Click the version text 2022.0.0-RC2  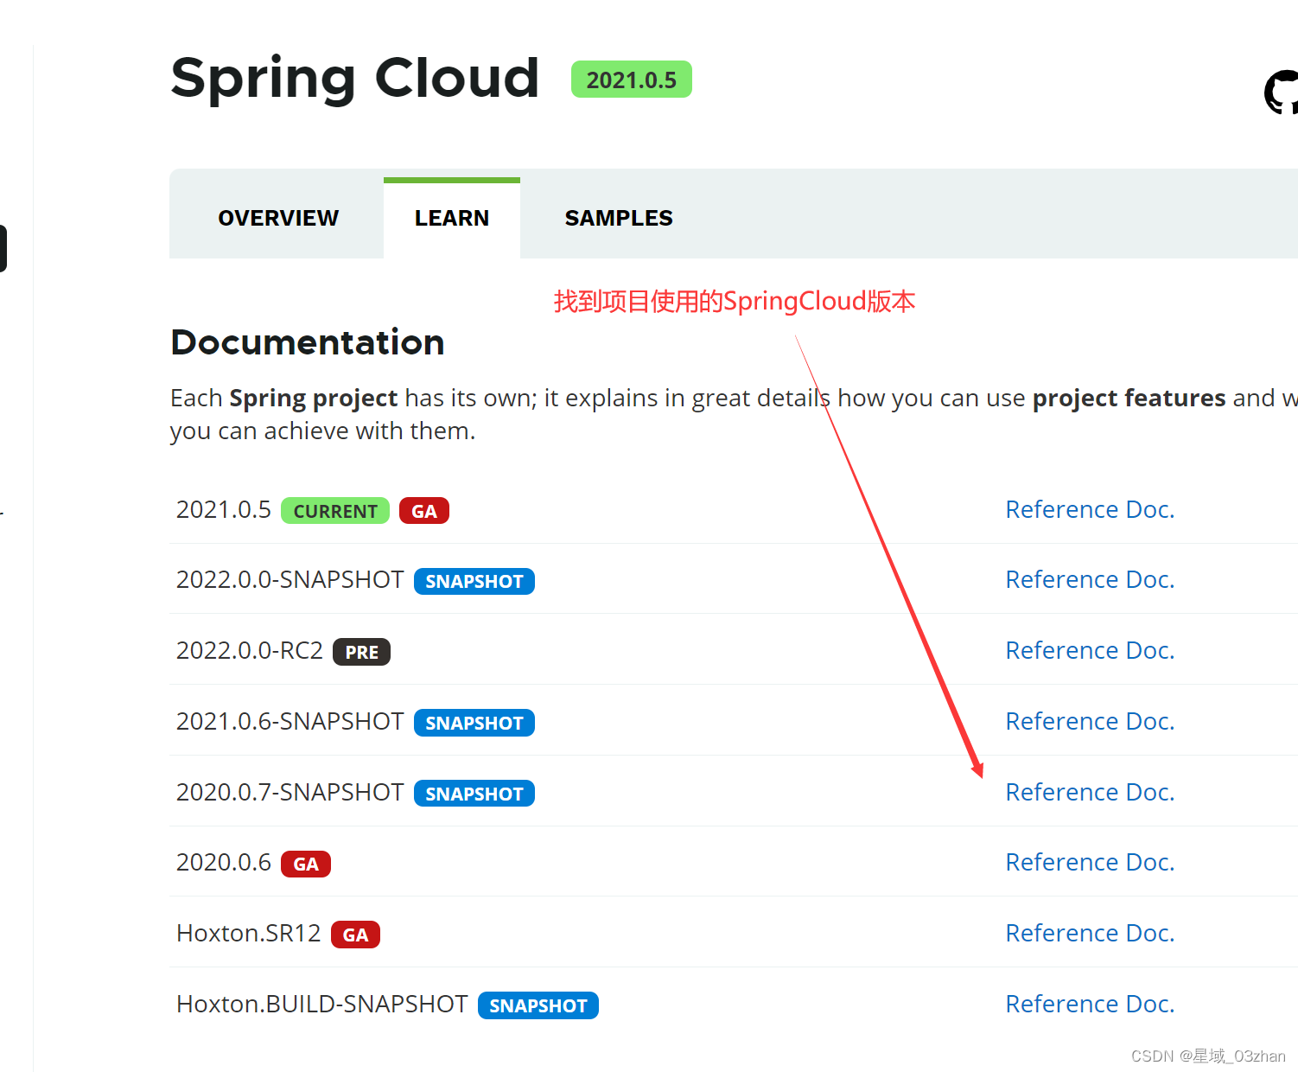coord(250,650)
